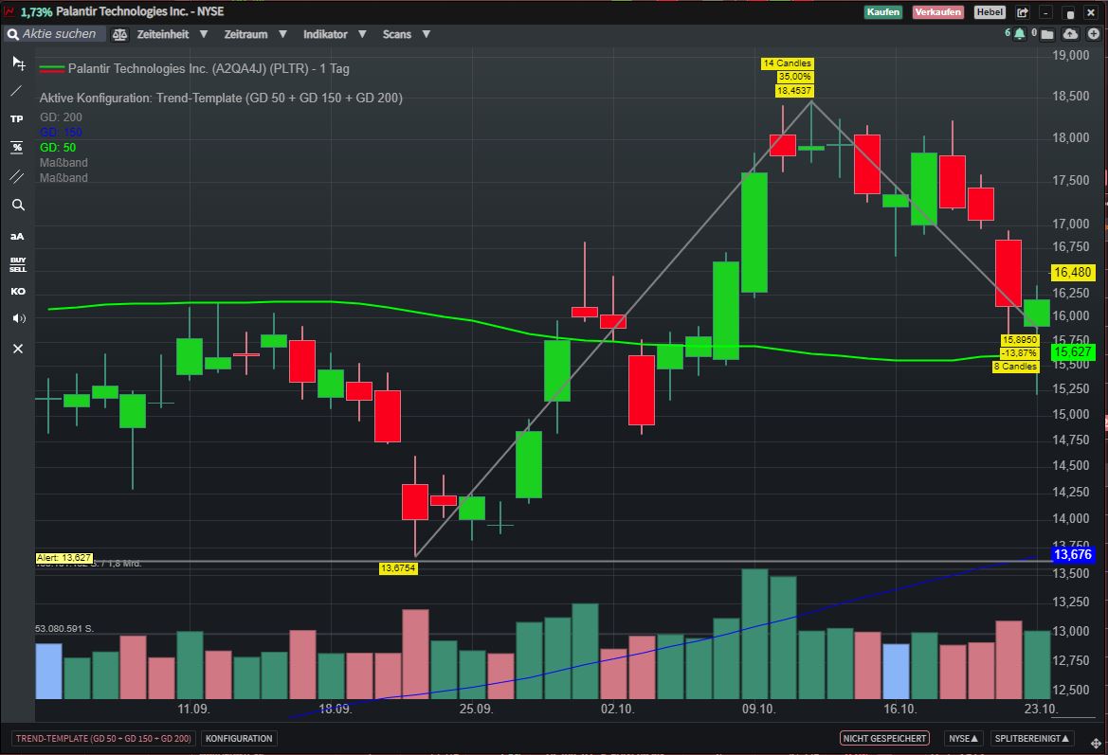Open the Zeiteinheit dropdown
Screen dimensions: 1108x755
[172, 34]
